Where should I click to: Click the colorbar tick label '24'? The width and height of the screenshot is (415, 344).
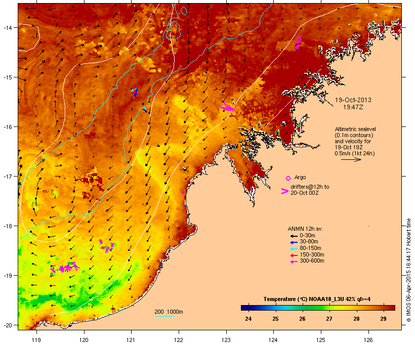(x=248, y=319)
